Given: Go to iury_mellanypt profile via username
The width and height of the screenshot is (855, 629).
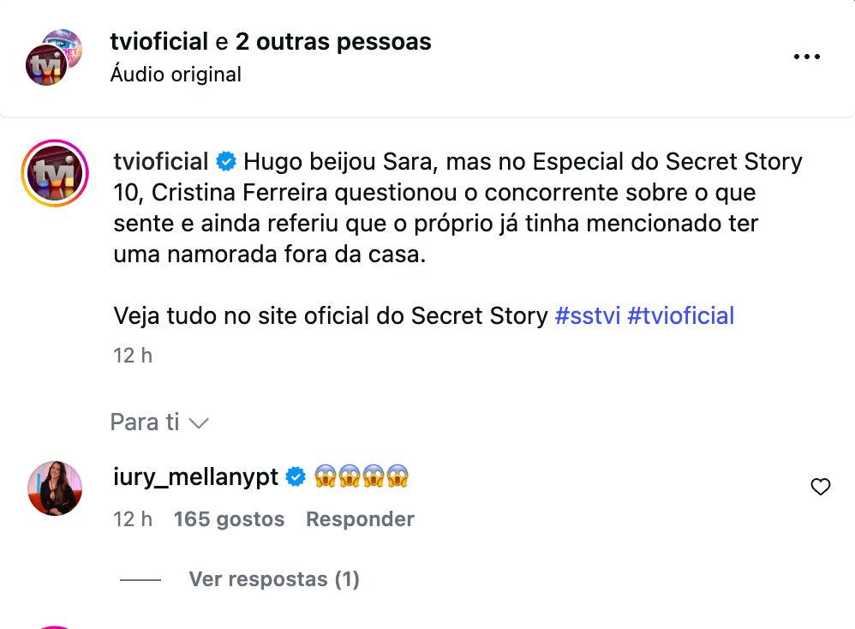Looking at the screenshot, I should click(x=196, y=476).
